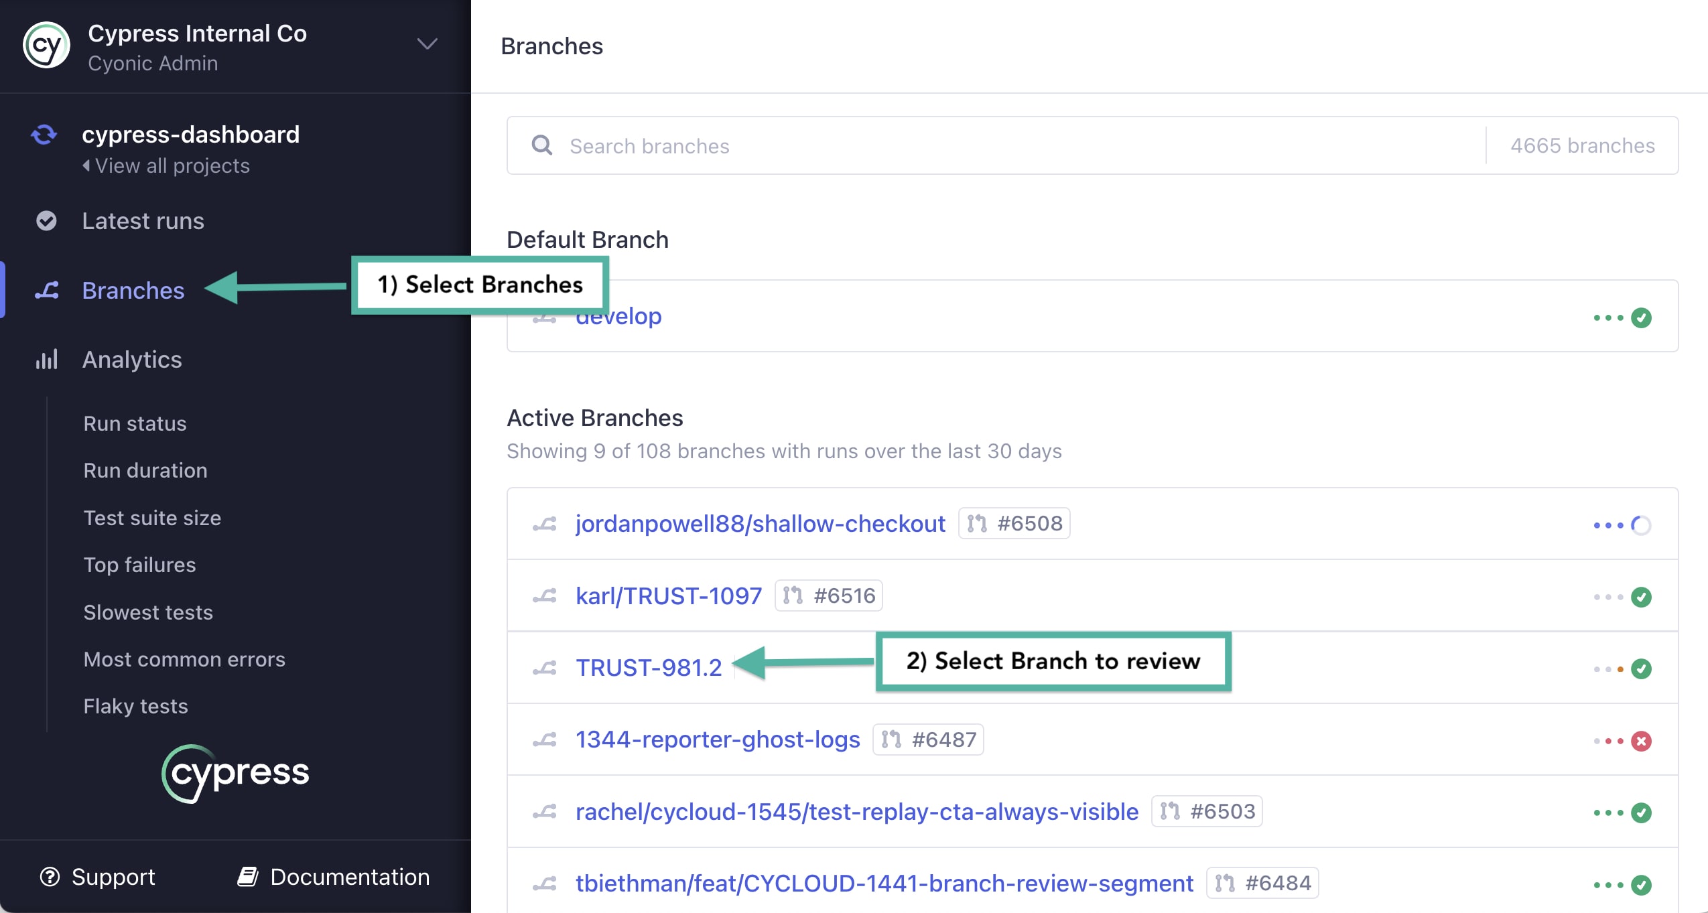Click green passed status icon on develop
This screenshot has height=913, width=1708.
1641,318
